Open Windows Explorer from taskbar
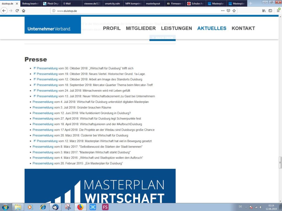 [x=18, y=207]
